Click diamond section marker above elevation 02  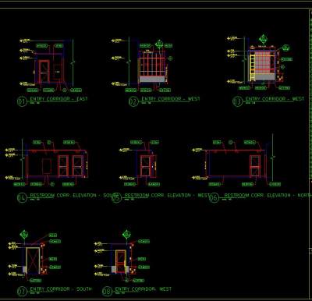159,44
